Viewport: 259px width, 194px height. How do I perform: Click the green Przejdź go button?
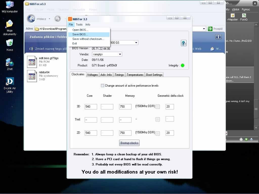(210, 29)
